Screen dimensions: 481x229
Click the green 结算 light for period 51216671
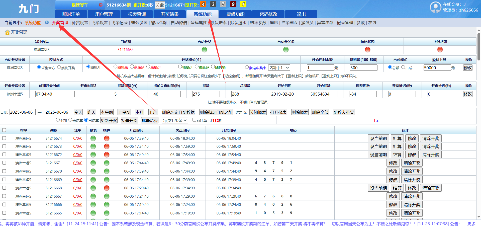(x=107, y=163)
